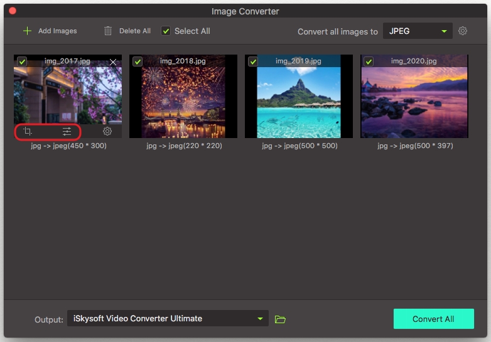Open the effects adjust icon on img_2017.jpg
This screenshot has width=491, height=342.
(x=67, y=131)
